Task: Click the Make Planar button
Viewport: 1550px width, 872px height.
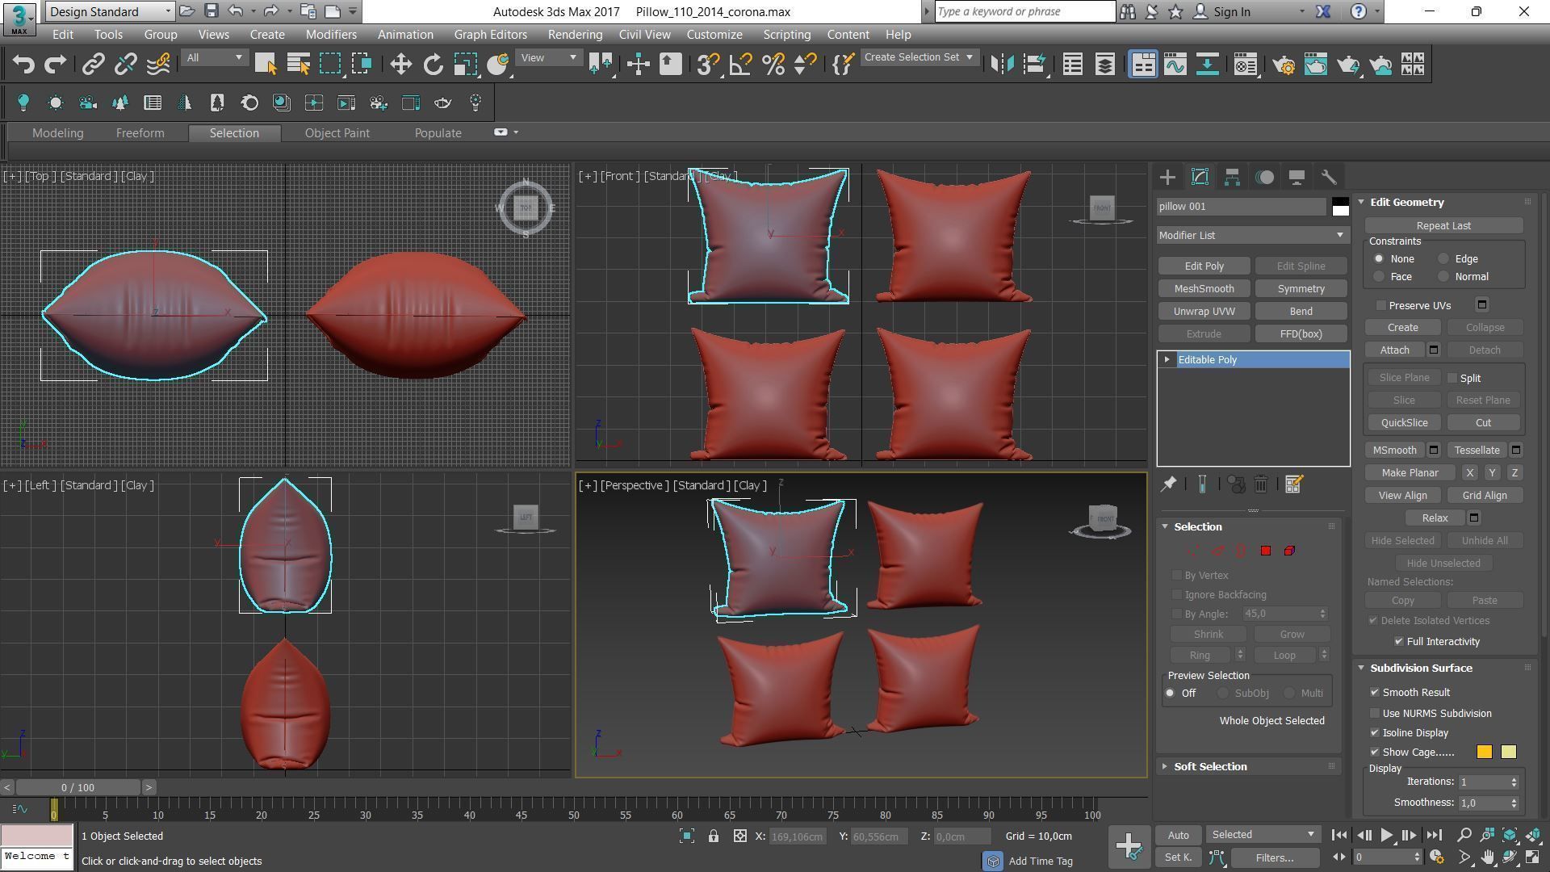Action: 1410,473
